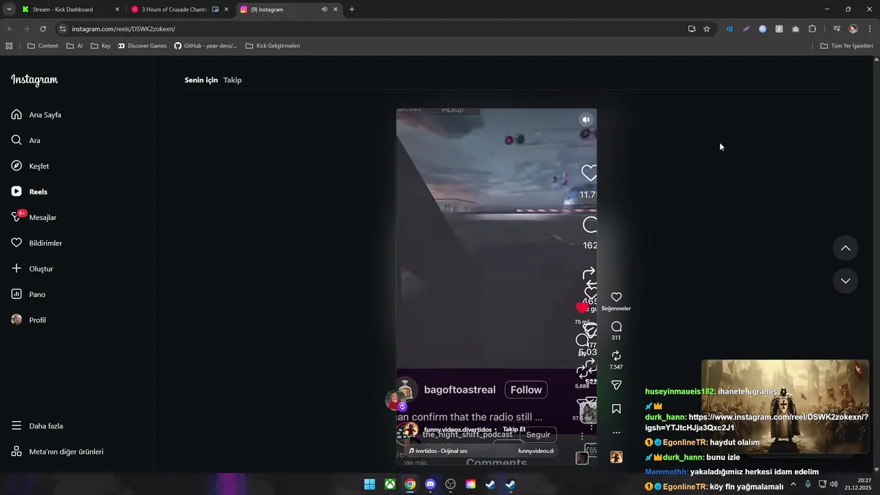Screen dimensions: 880x495
Task: Open the reel's three-dot options
Action: tap(616, 432)
